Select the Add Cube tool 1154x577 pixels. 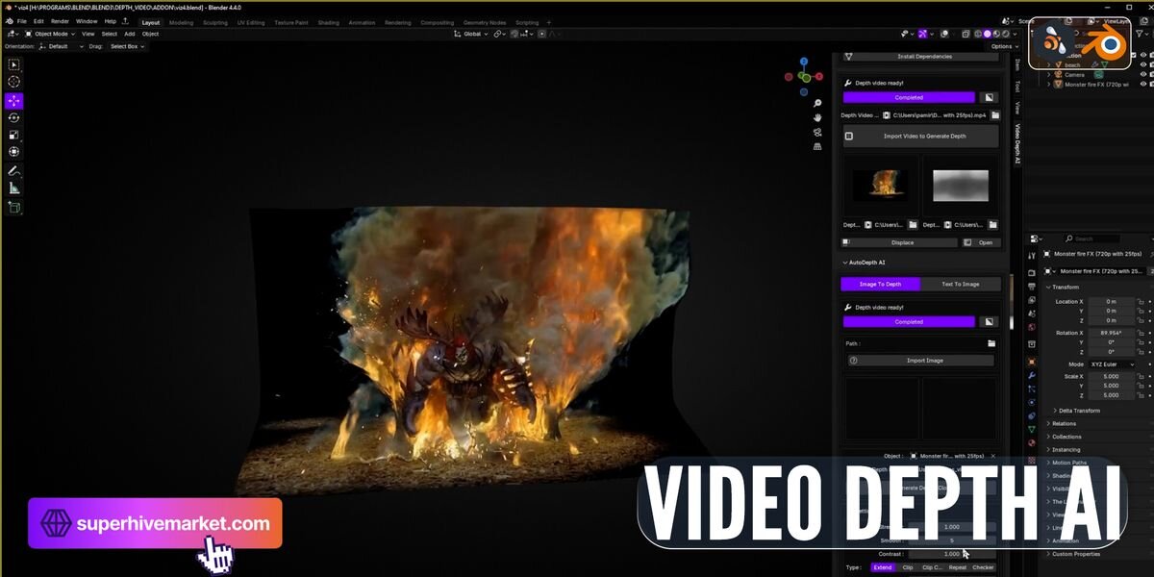tap(13, 207)
